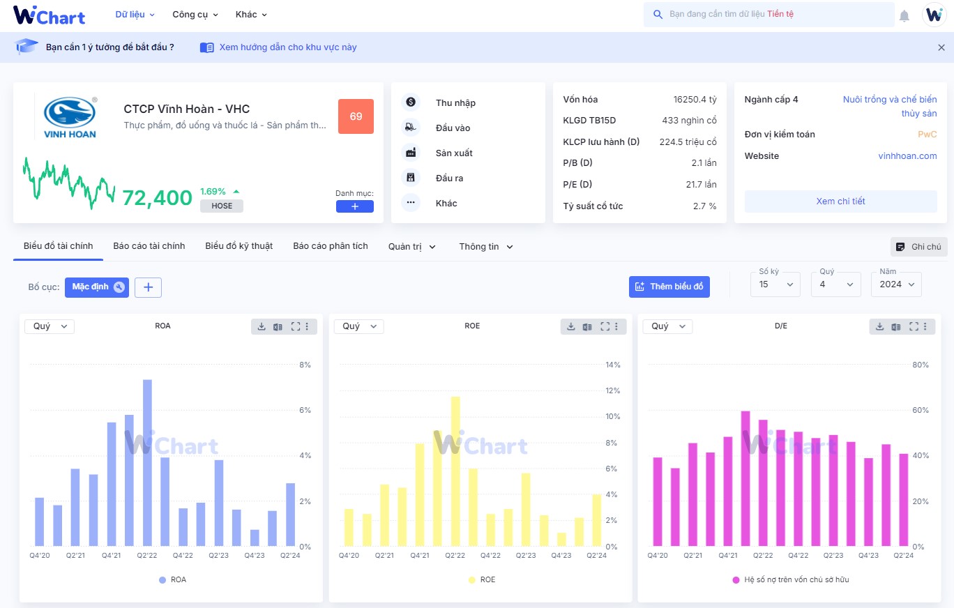Click the search magnifier icon
Screen dimensions: 954x608
[658, 14]
